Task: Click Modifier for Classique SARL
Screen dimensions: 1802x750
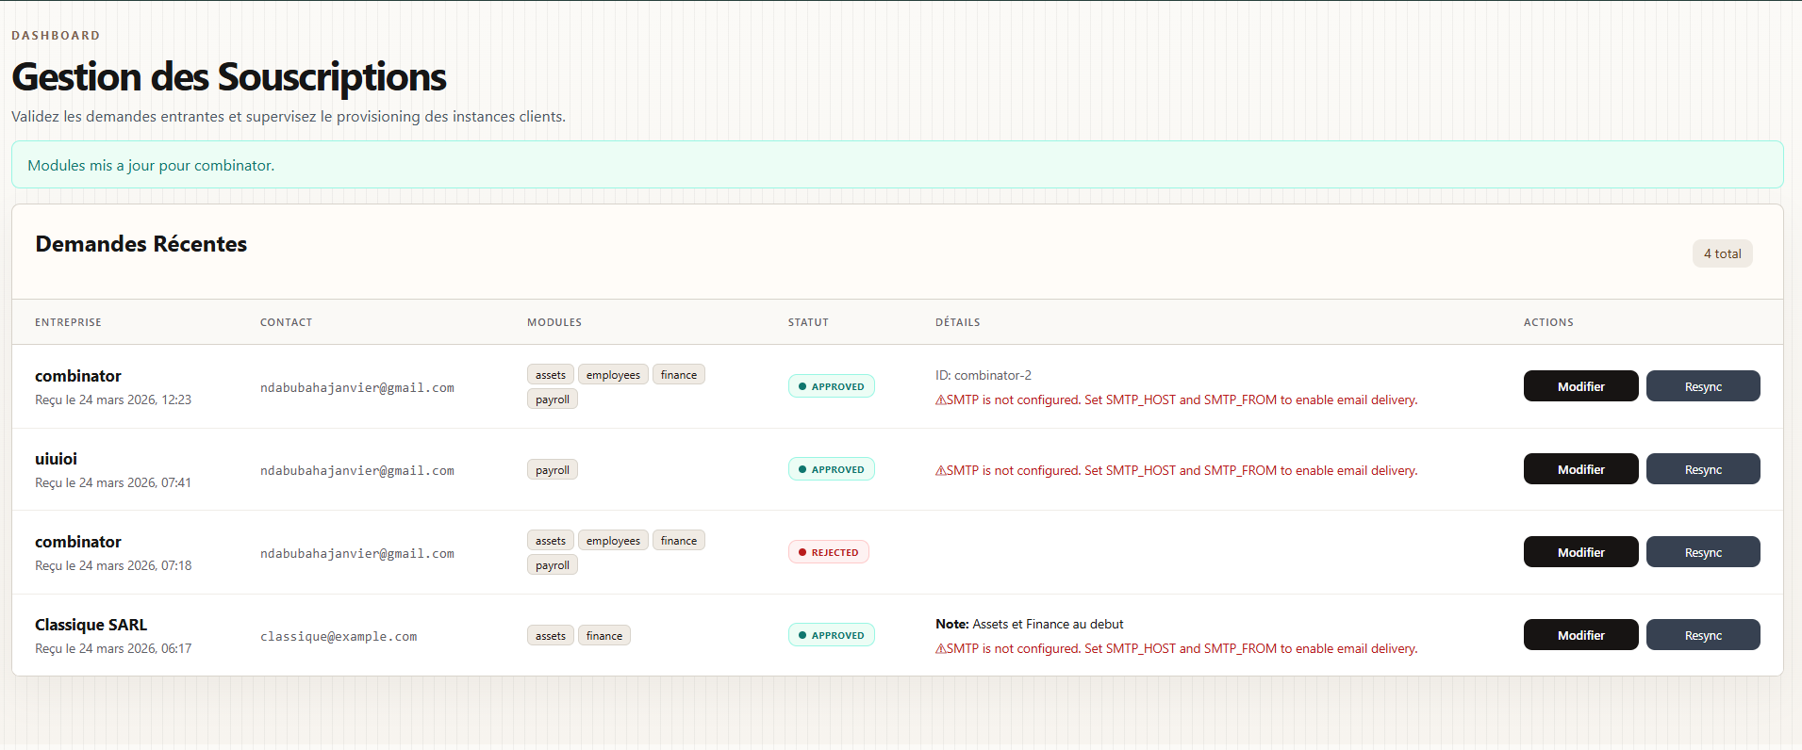Action: 1580,635
